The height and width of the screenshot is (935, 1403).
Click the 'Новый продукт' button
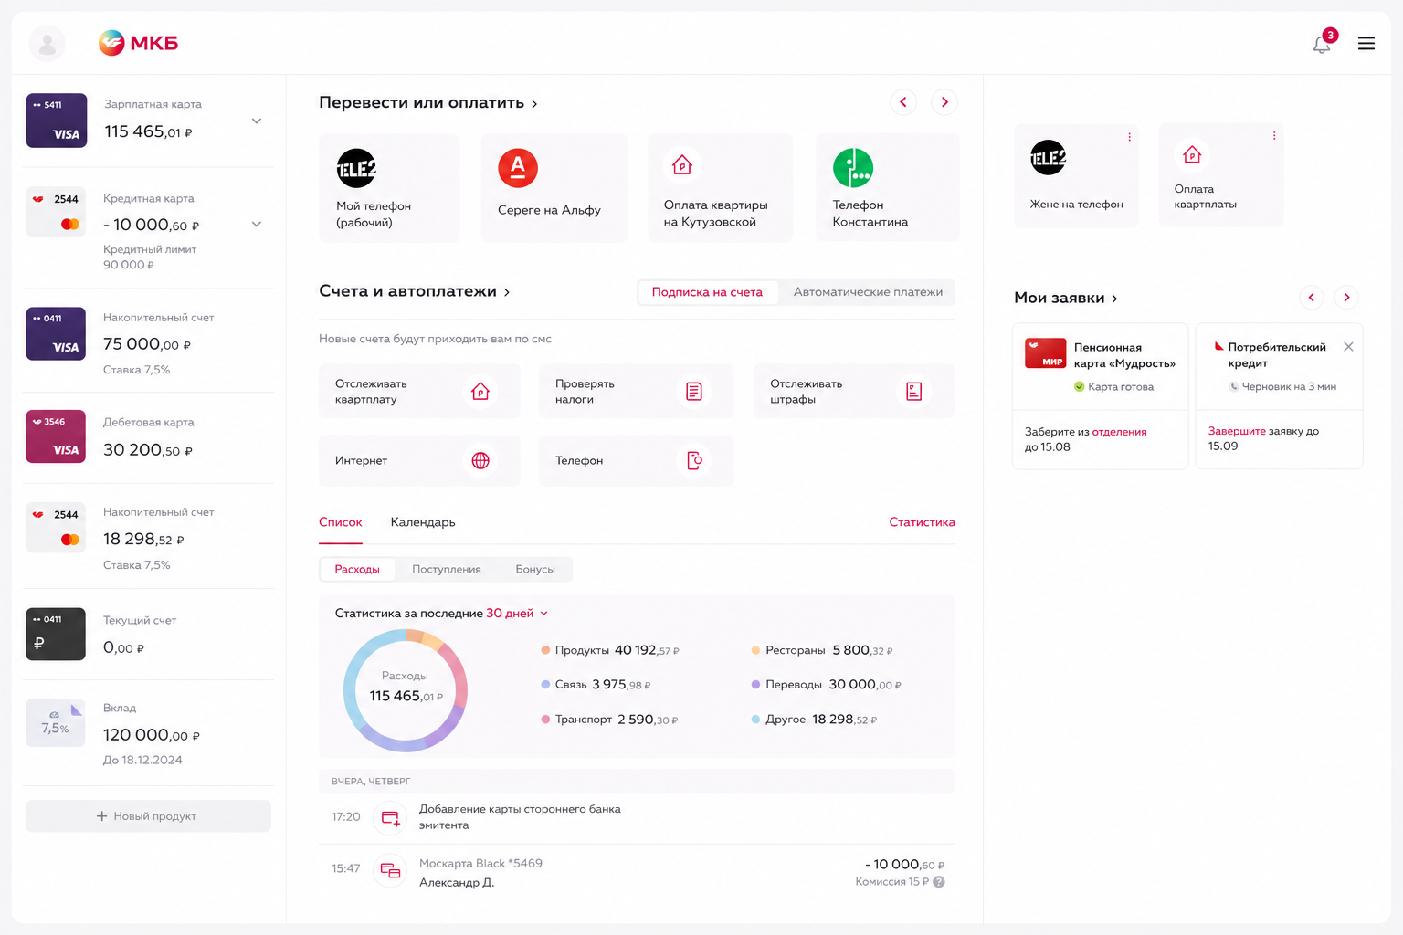[148, 816]
